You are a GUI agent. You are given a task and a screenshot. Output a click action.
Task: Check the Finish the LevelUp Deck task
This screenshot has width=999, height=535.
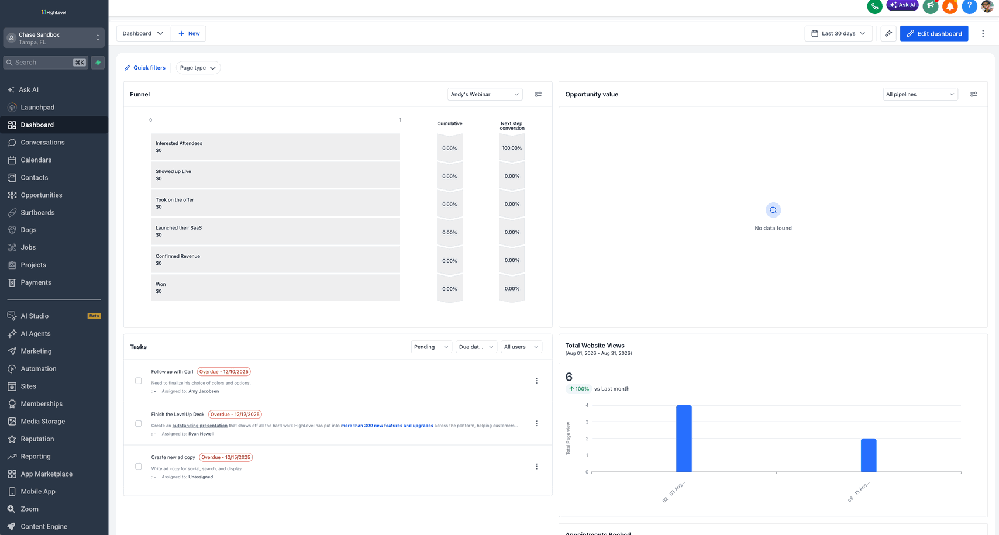point(139,423)
